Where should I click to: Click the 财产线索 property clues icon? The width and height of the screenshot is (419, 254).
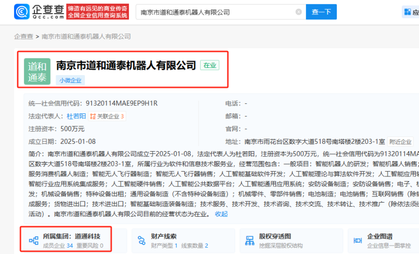coord(141,240)
